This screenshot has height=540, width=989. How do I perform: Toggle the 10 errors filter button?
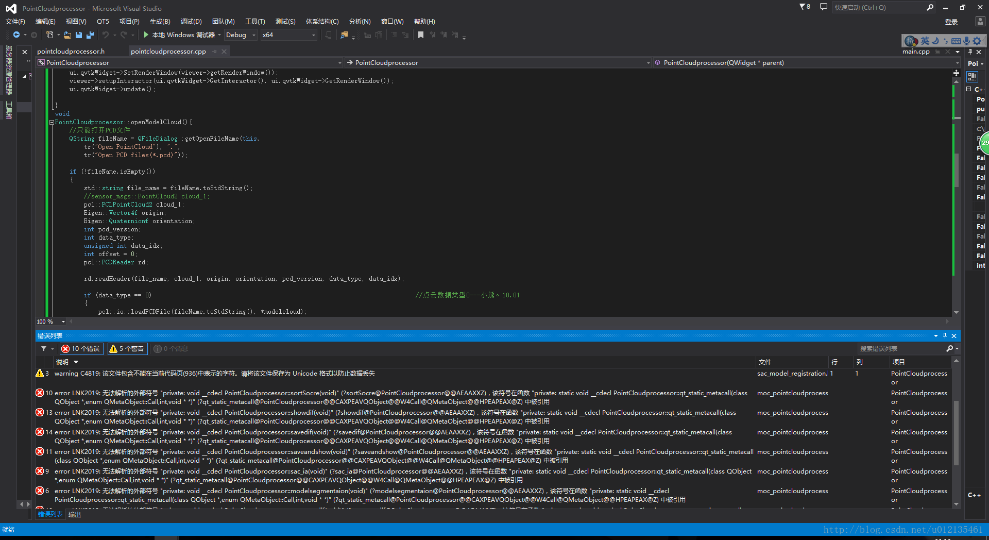click(x=81, y=349)
